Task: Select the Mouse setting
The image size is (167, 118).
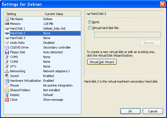Action: (43, 85)
